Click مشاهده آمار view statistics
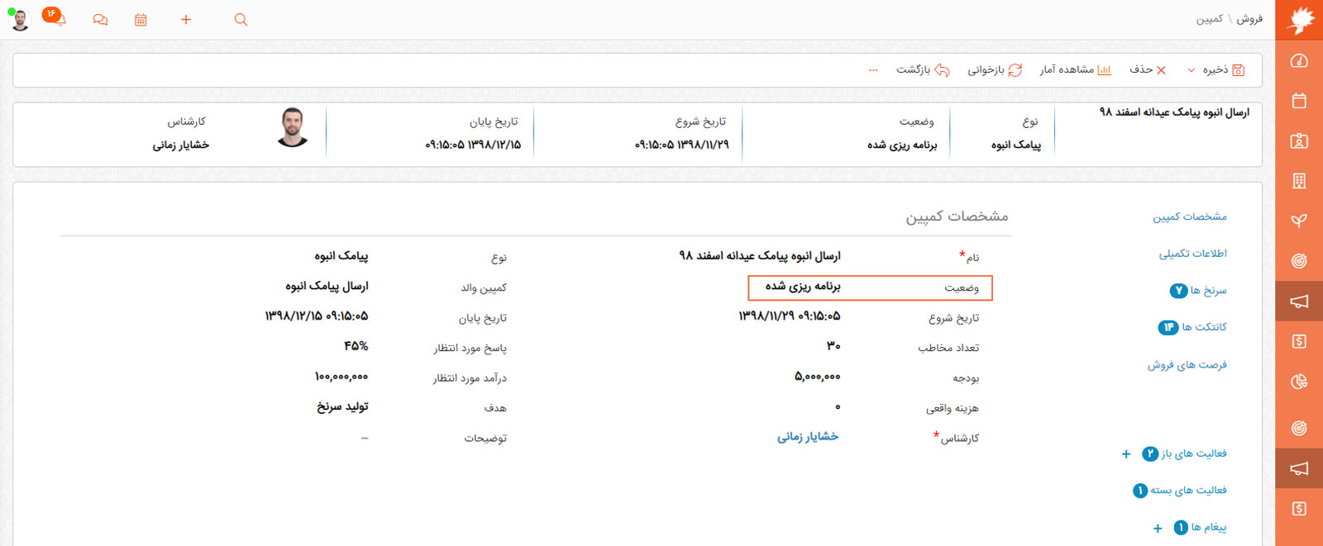This screenshot has width=1323, height=546. point(1075,70)
